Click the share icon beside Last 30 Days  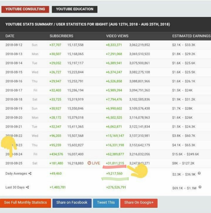pyautogui.click(x=27, y=187)
